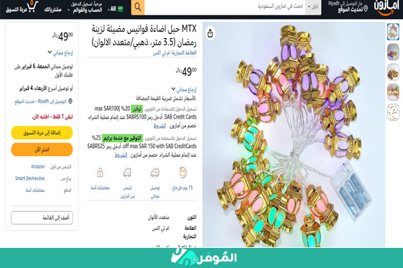Click the share icon on the product image
The image size is (403, 268).
pyautogui.click(x=210, y=33)
